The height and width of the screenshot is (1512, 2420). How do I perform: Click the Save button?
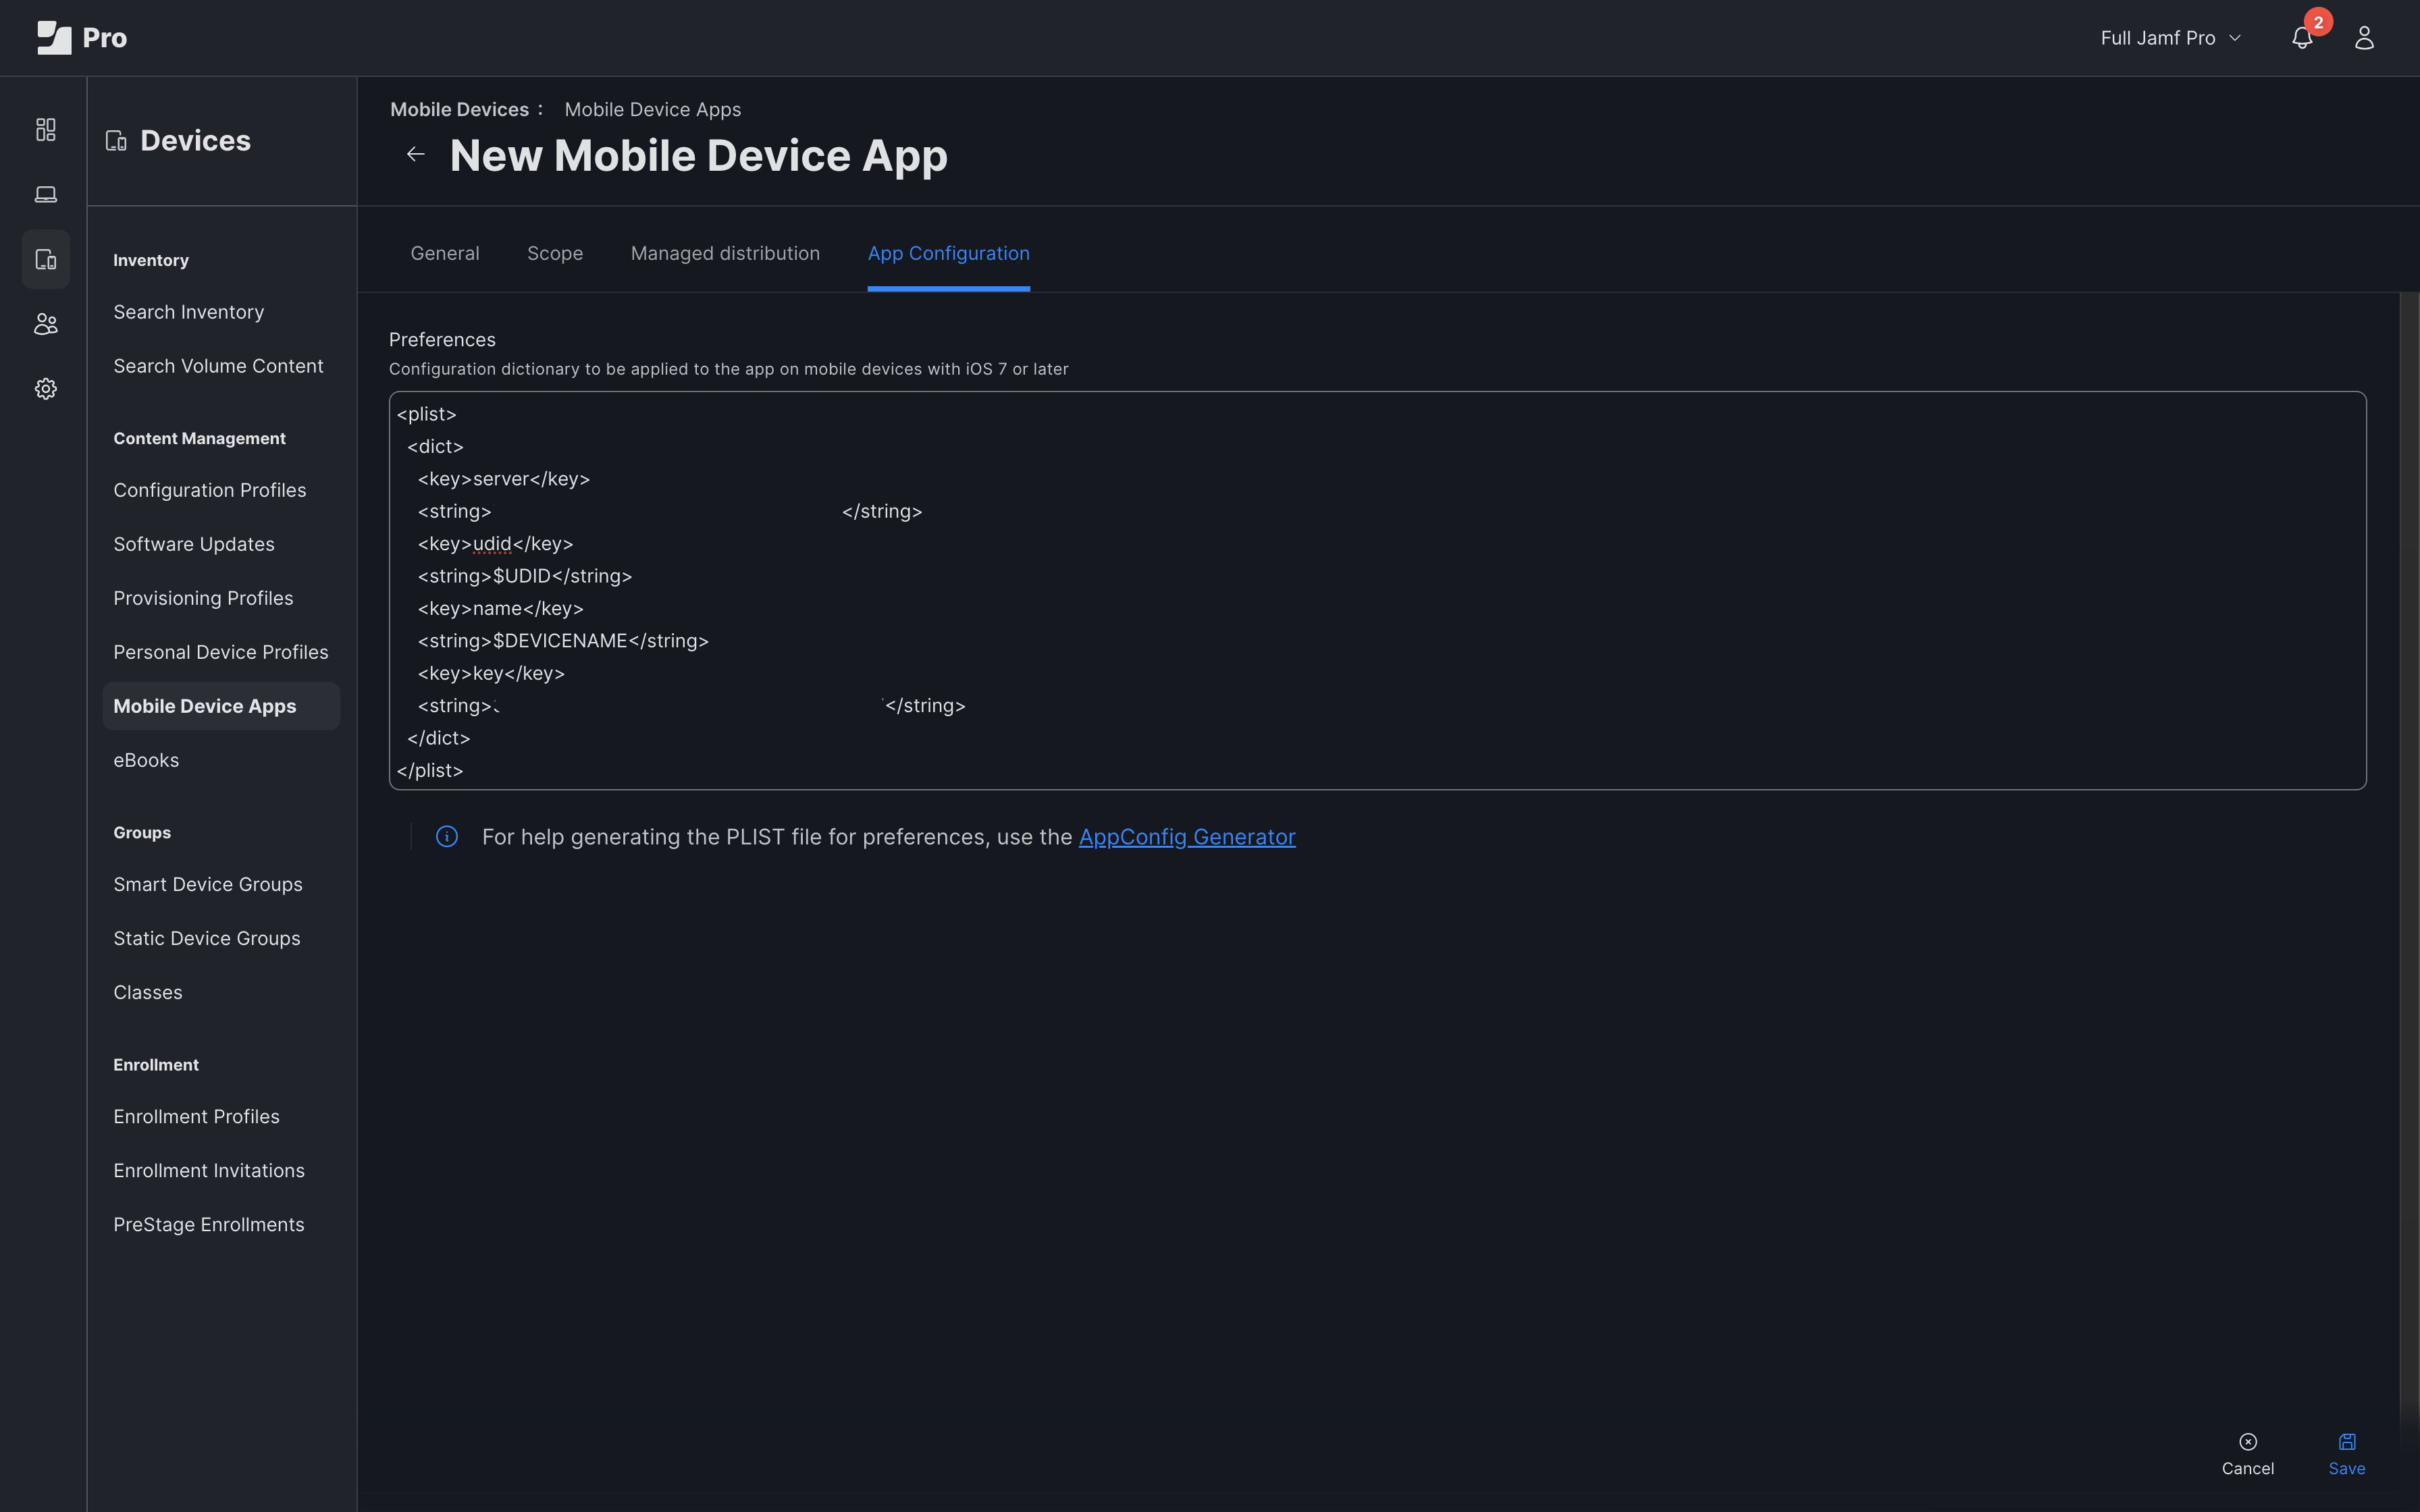coord(2346,1454)
